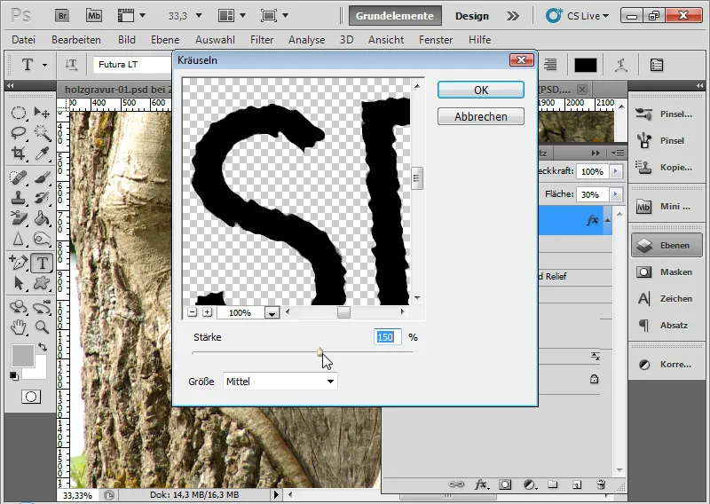Select the 3D Rotate tool

(x=18, y=308)
